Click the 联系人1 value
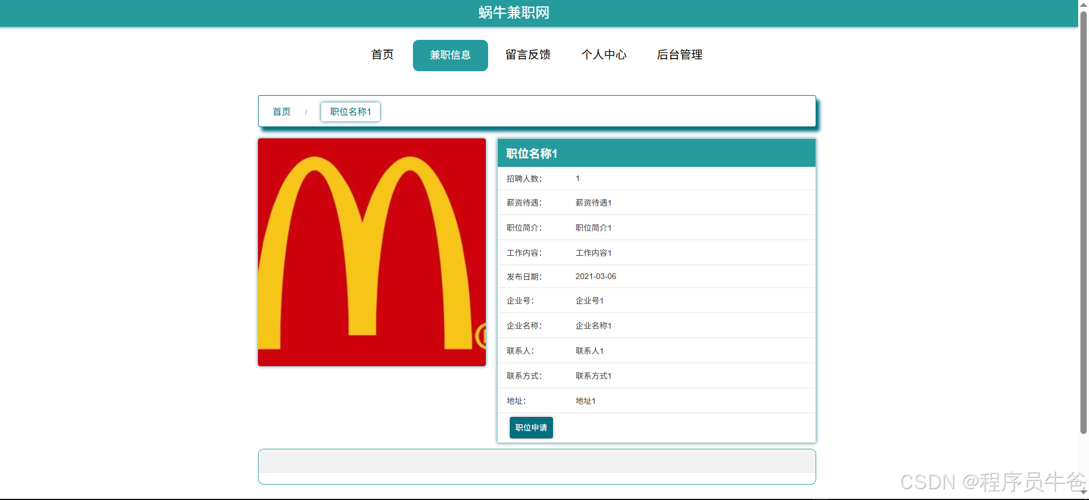 coord(589,351)
